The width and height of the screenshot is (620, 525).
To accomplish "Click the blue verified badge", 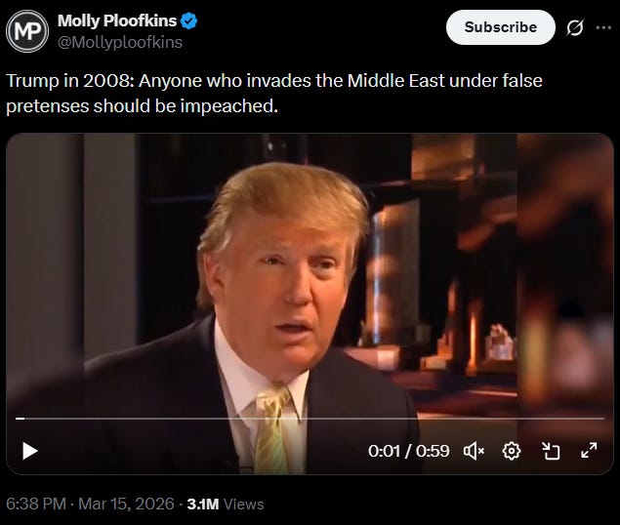I will [189, 20].
